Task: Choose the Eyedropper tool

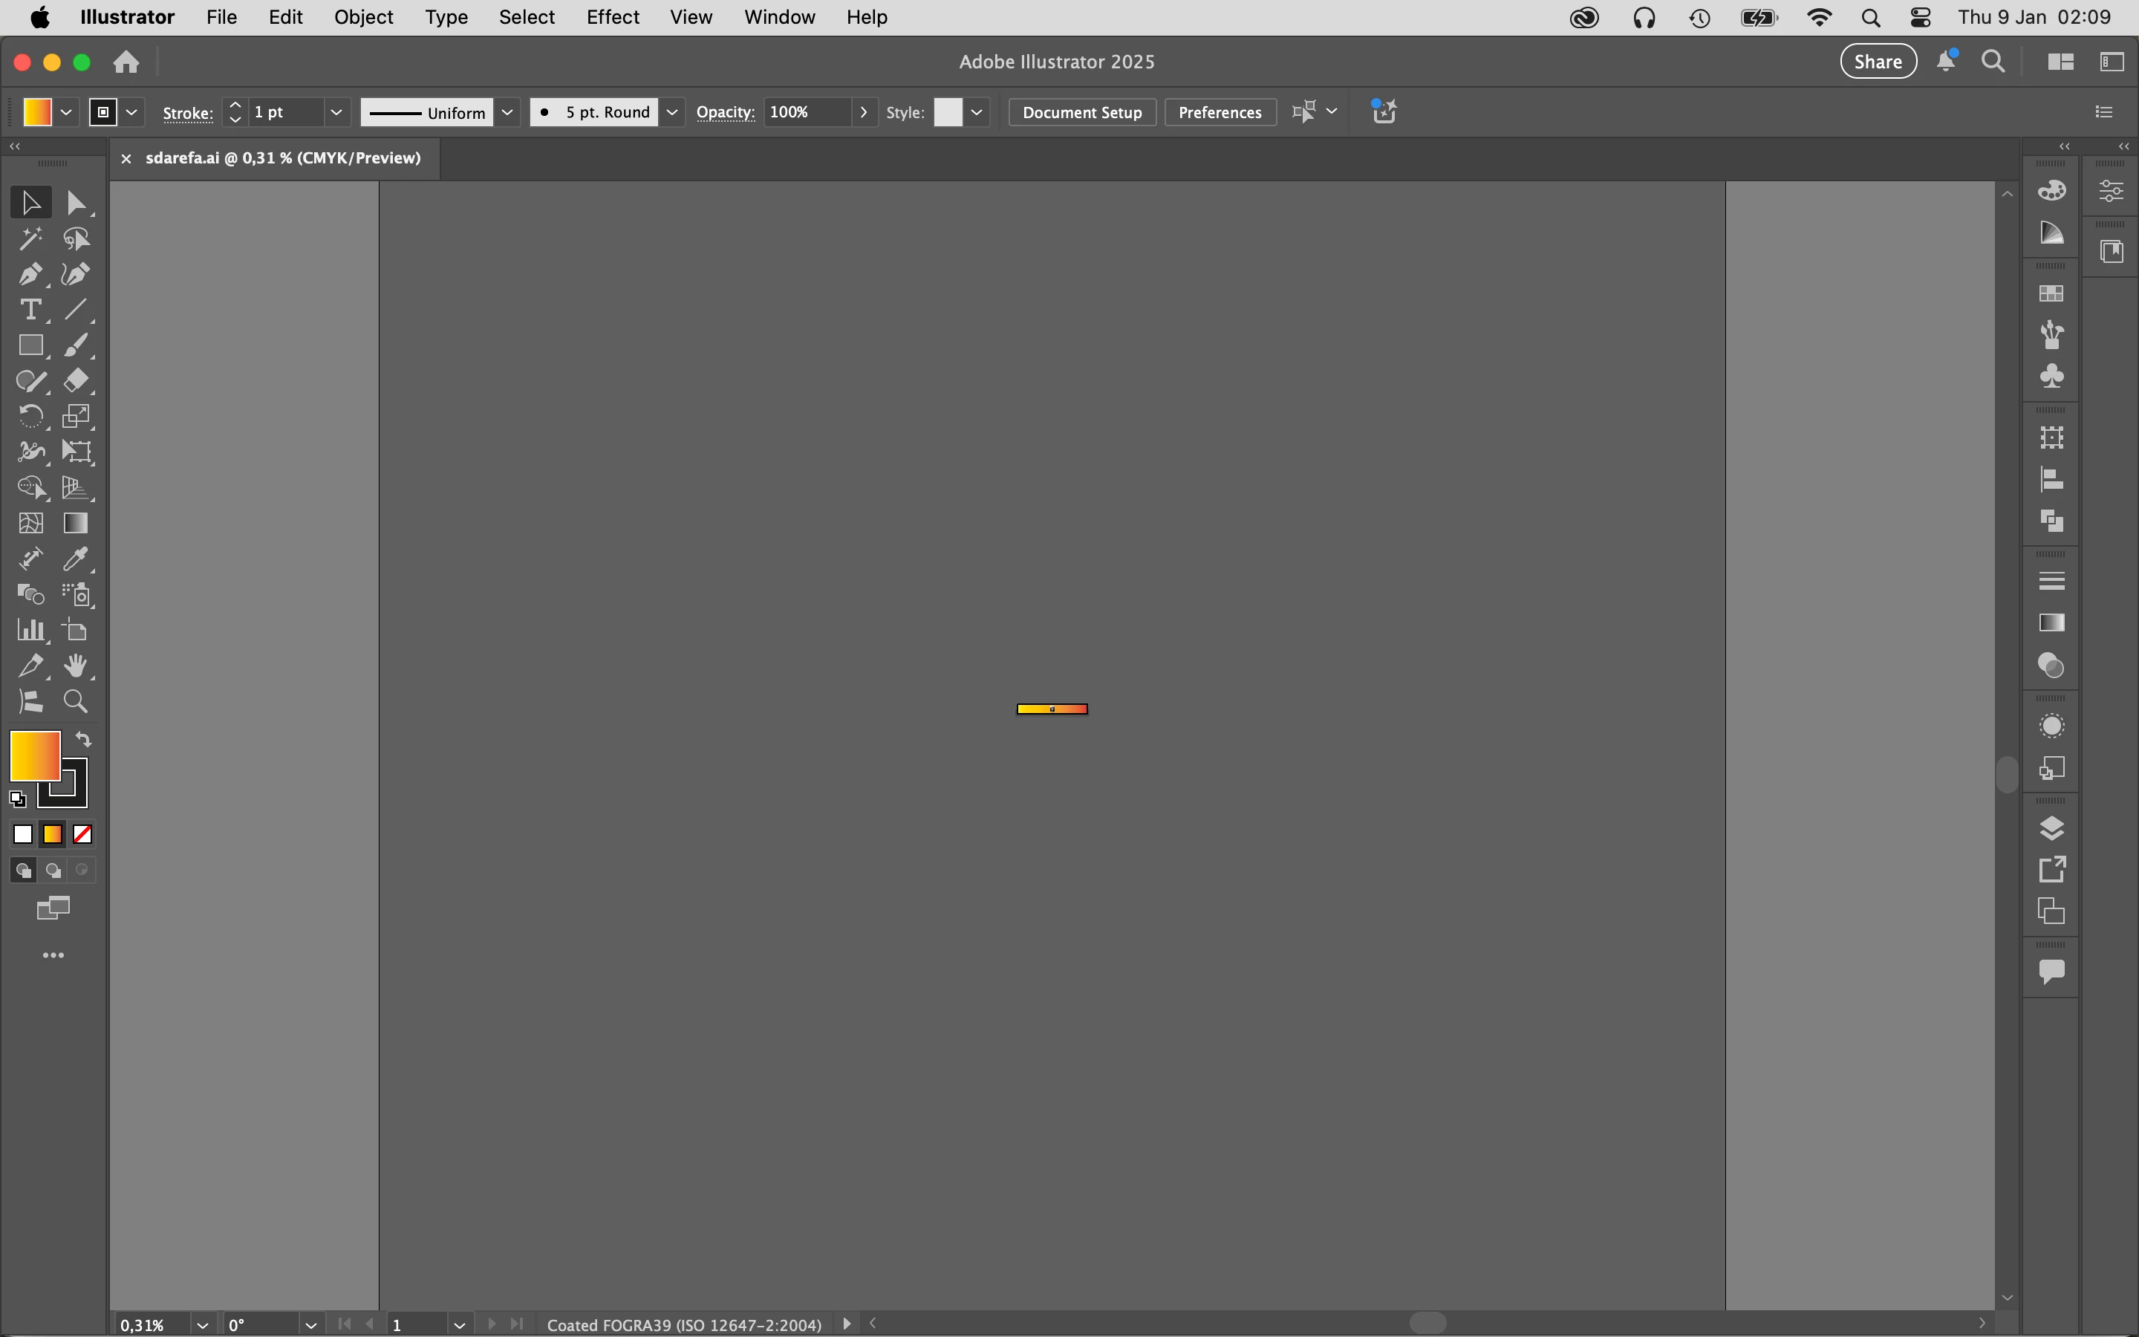Action: (75, 559)
